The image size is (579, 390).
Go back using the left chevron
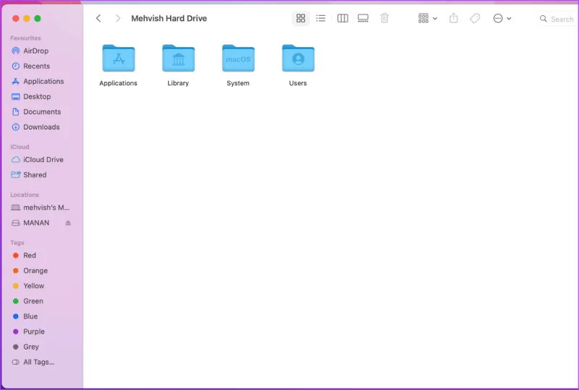(x=98, y=19)
